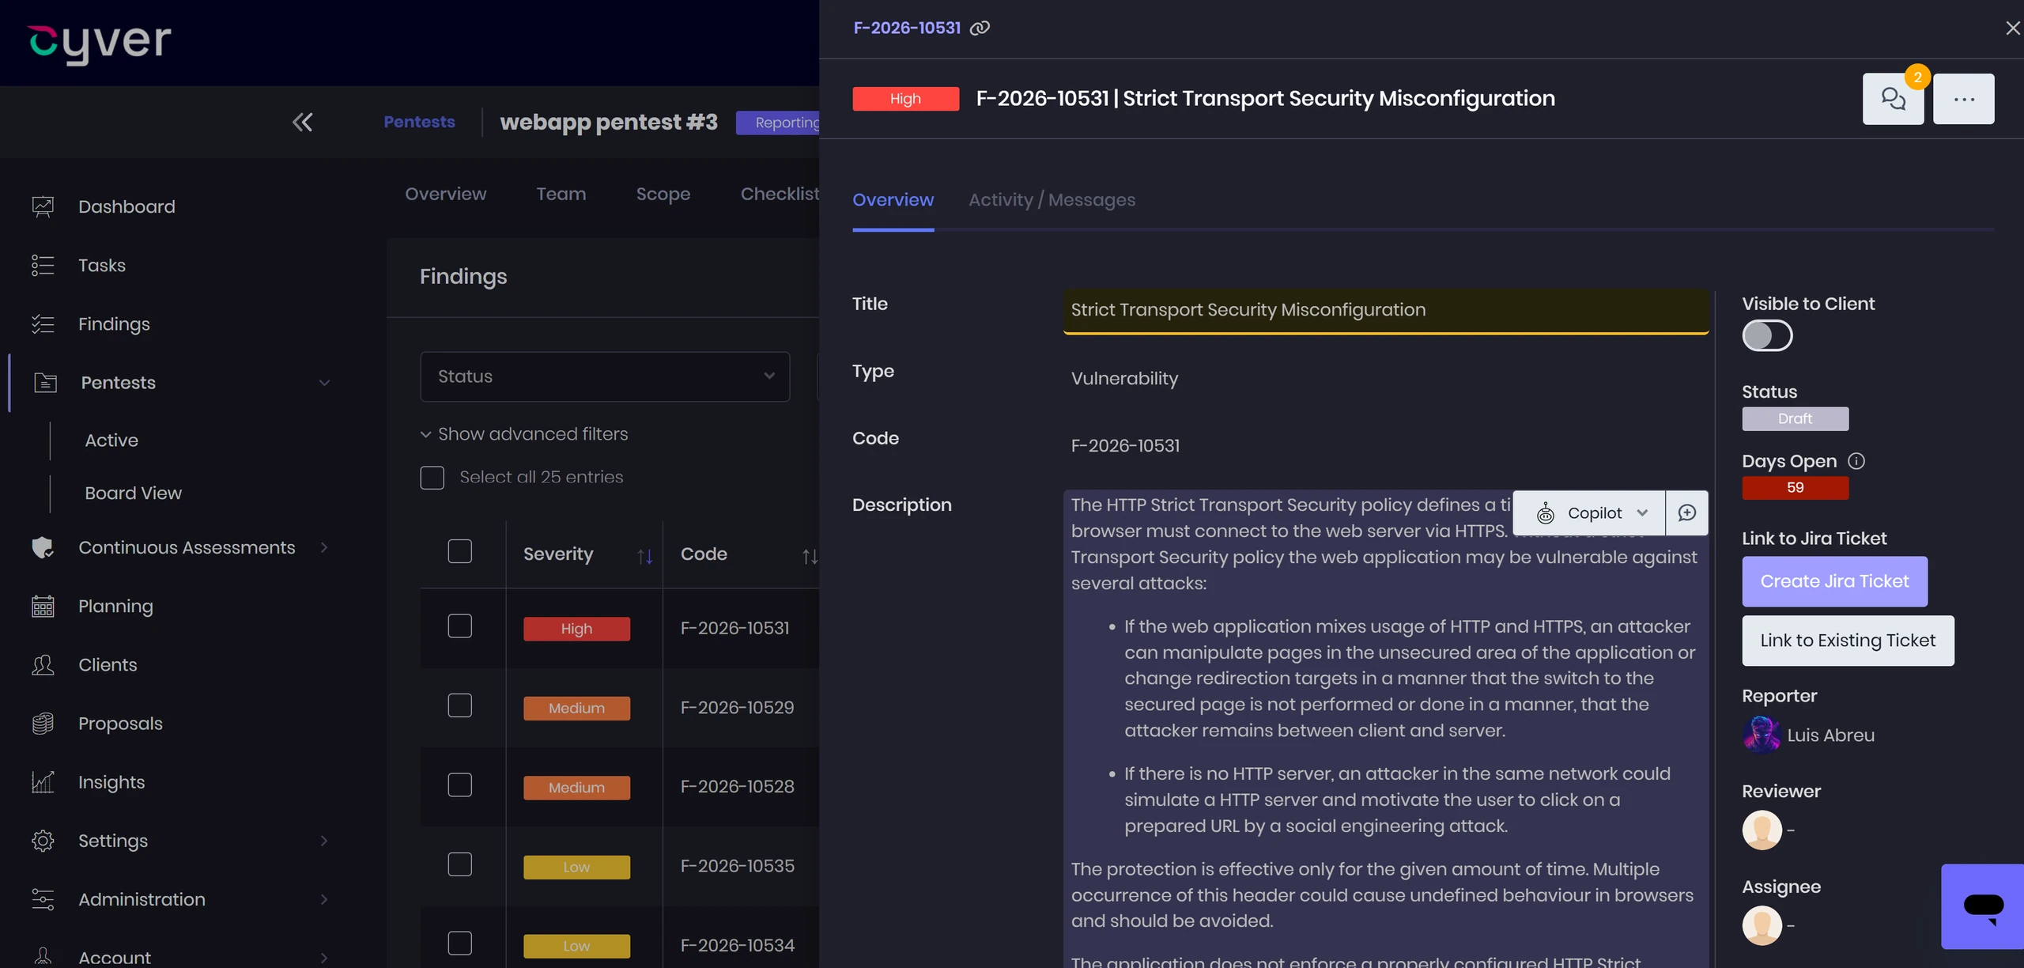The image size is (2024, 968).
Task: Check the Select all 25 entries checkbox
Action: point(432,478)
